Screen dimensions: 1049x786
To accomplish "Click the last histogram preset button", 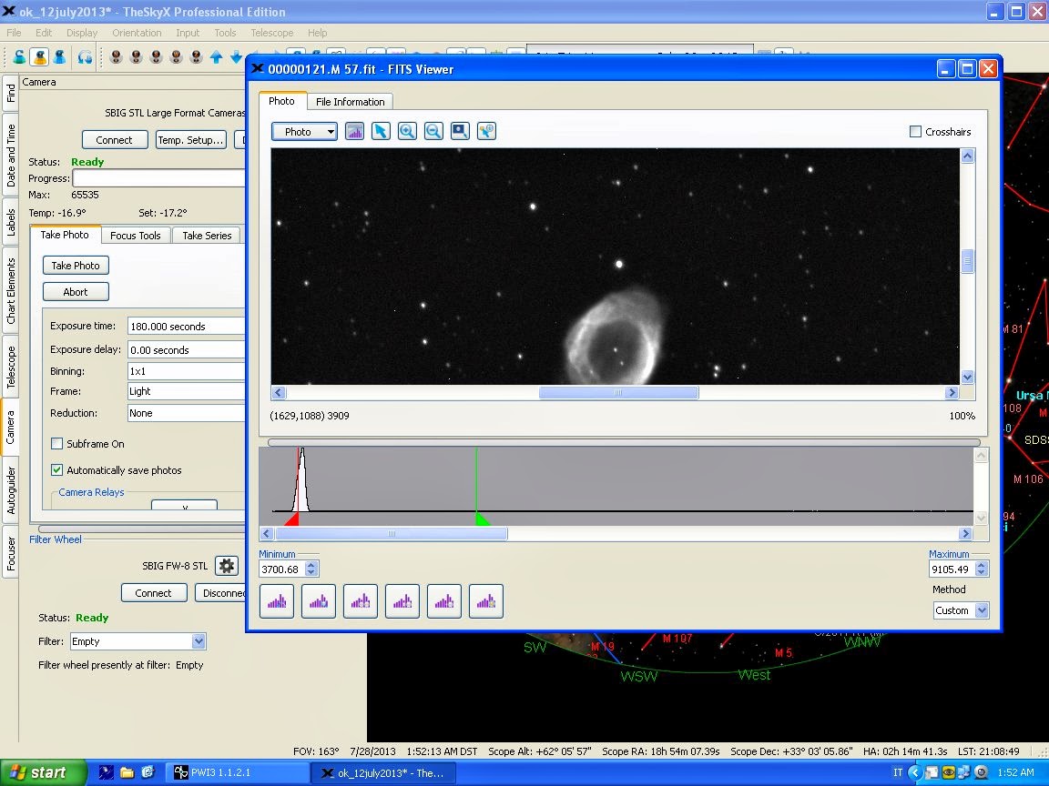I will point(486,601).
